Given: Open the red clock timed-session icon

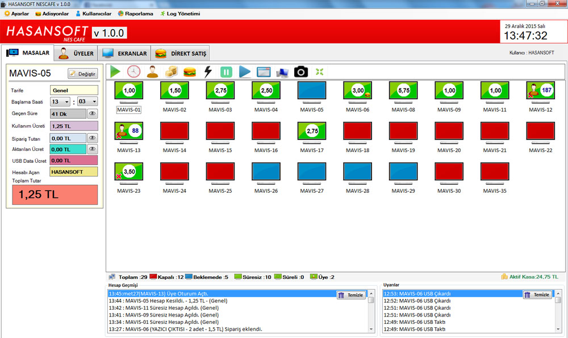Looking at the screenshot, I should click(133, 71).
